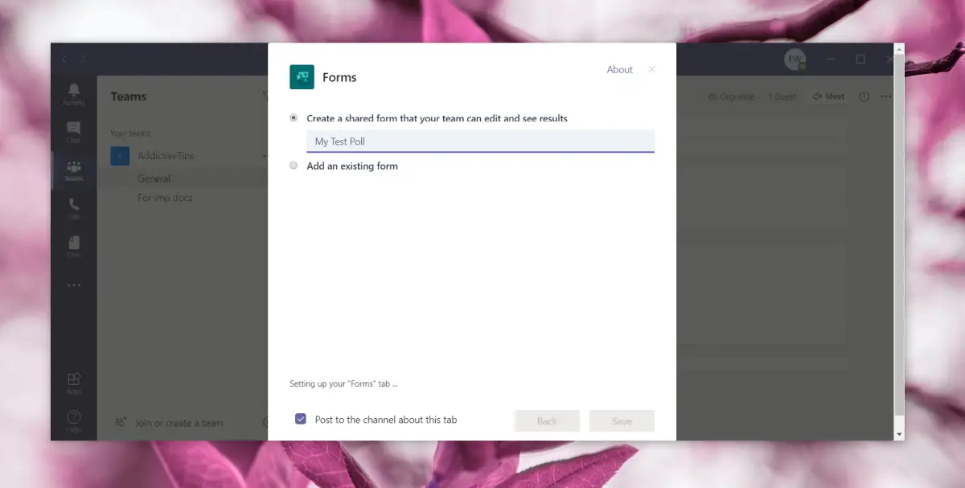Start a meeting with Meet button
Viewport: 965px width, 488px height.
(x=828, y=96)
